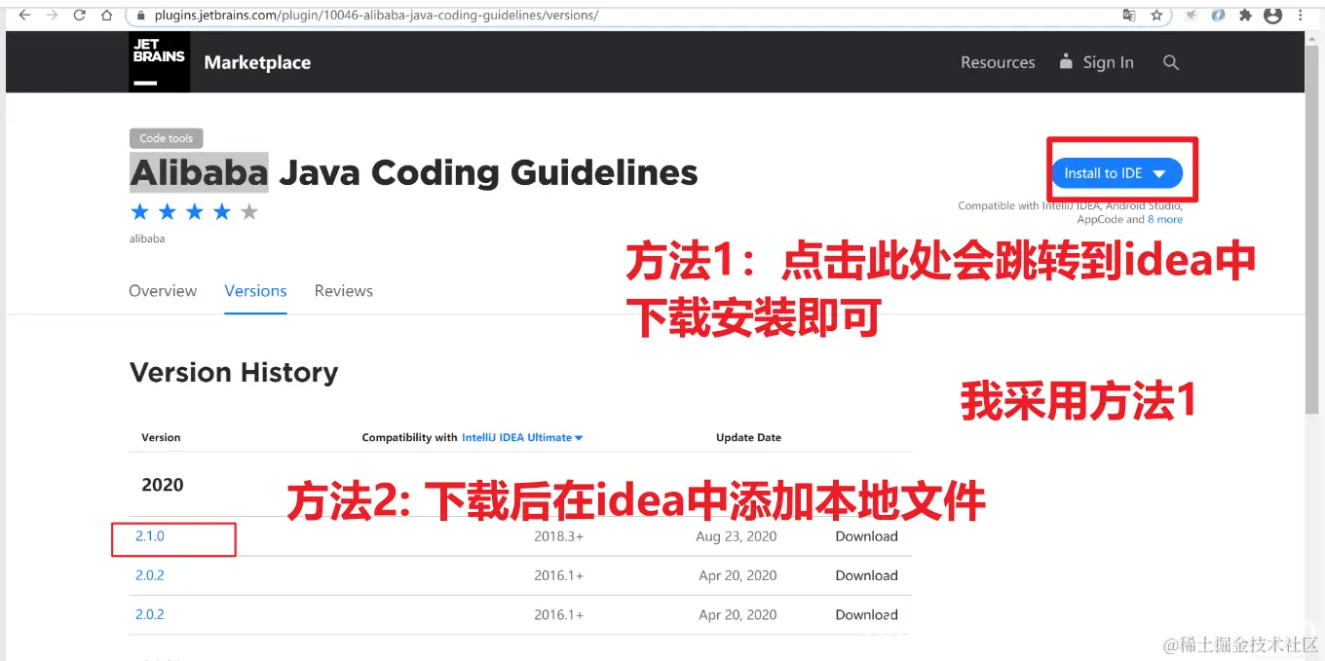Open version 2.1.0 link

(150, 536)
